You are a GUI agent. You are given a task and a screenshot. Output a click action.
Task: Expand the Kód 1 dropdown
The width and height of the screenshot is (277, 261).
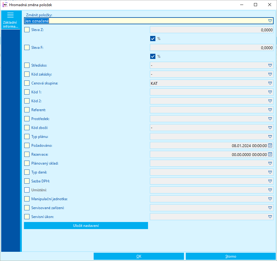[x=270, y=92]
